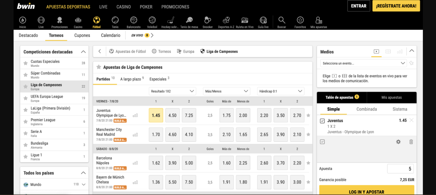Click the ¡REGÍSTRATE AHORA! button
The height and width of the screenshot is (195, 436).
(396, 6)
